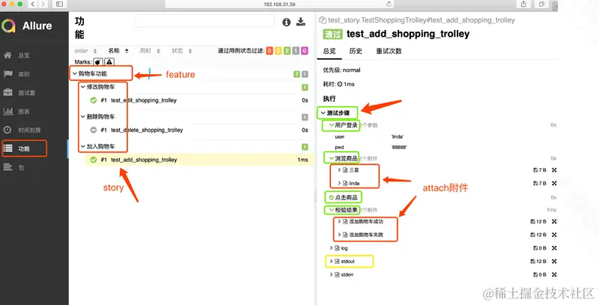
Task: Expand the 添加购物车失败 attachment
Action: tap(339, 235)
